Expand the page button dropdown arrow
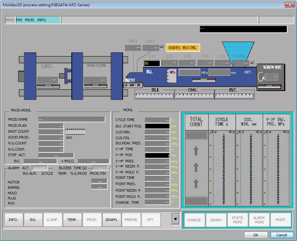 (176, 219)
